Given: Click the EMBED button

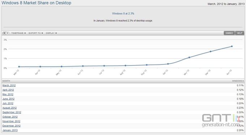Looking at the screenshot, I should 229,33.
